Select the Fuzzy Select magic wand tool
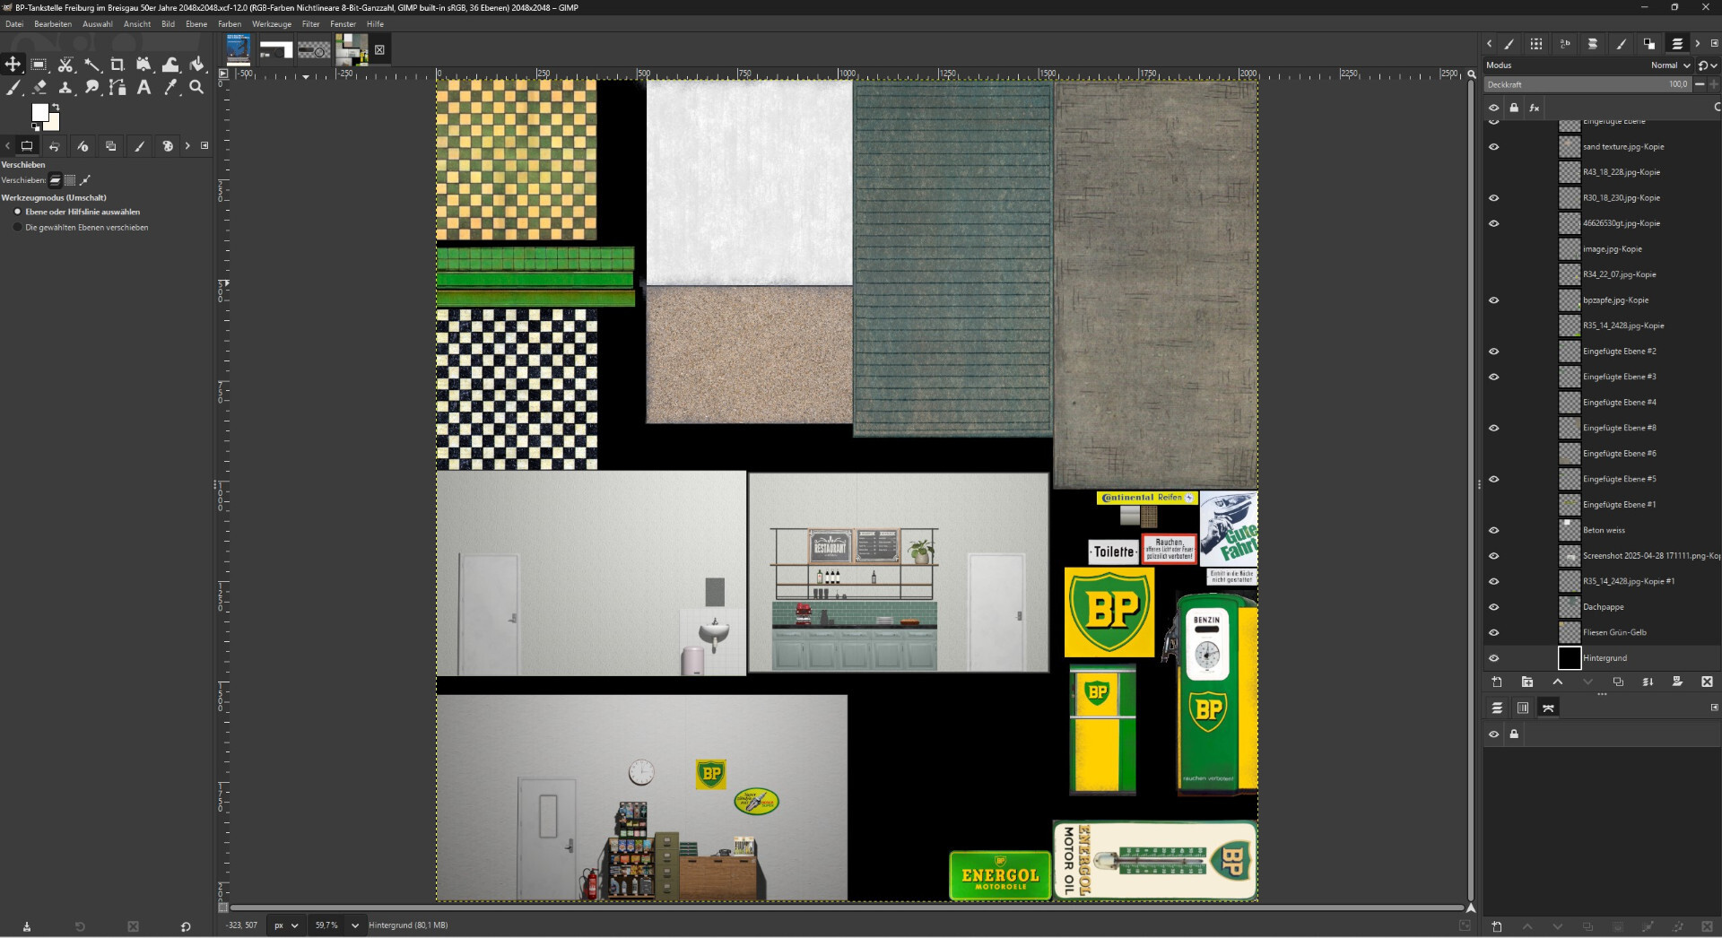The image size is (1722, 938). click(92, 65)
